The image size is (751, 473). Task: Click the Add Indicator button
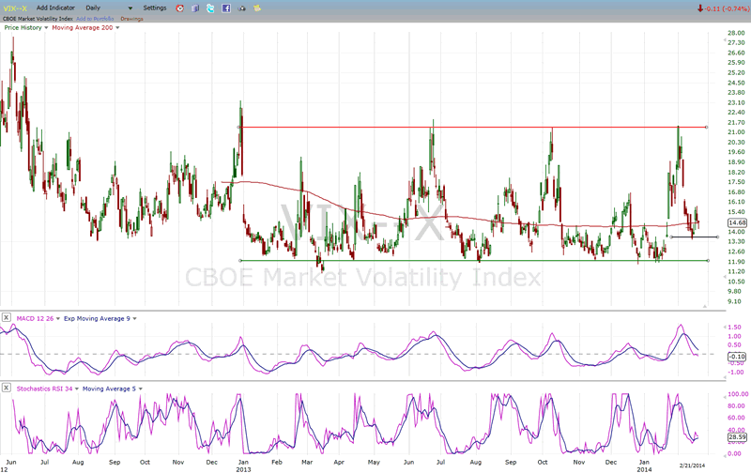tap(55, 8)
